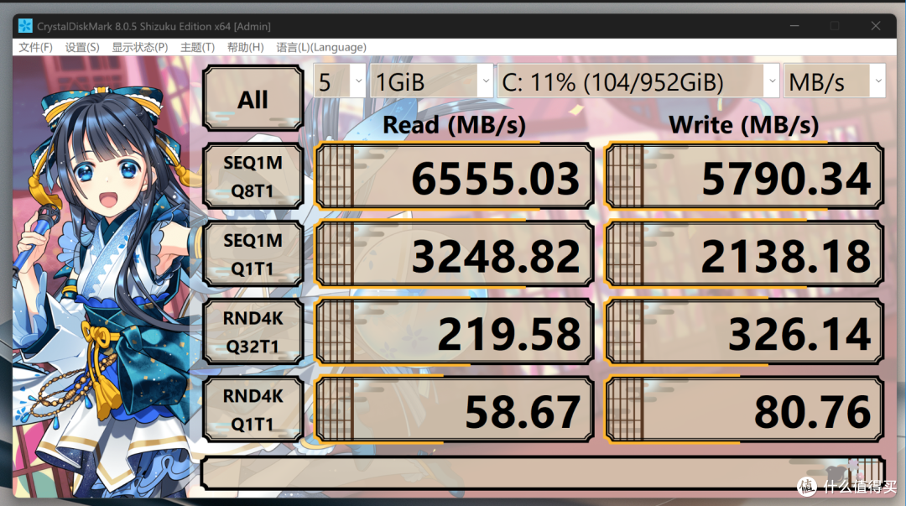This screenshot has width=906, height=506.
Task: Open the 帮助(H) menu
Action: click(x=246, y=48)
